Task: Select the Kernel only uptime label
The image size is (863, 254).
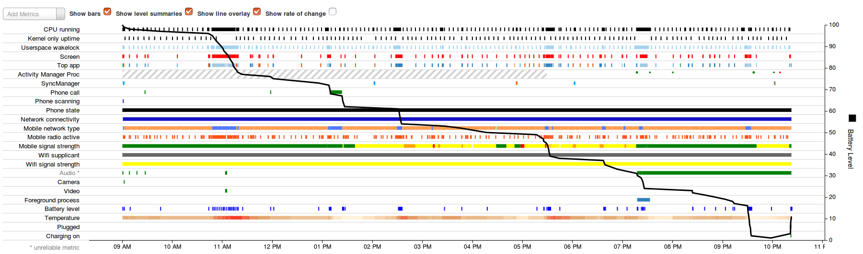Action: click(x=54, y=39)
